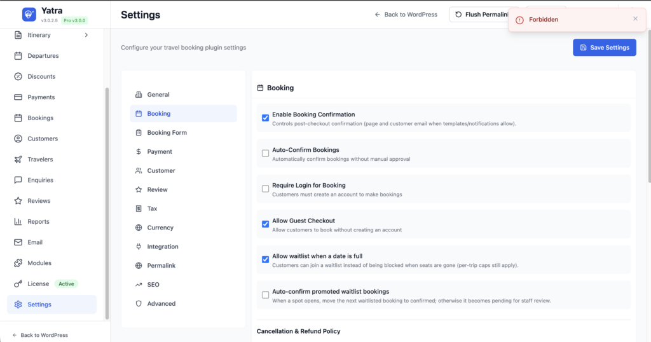
Task: Click the Save Settings button
Action: 604,48
